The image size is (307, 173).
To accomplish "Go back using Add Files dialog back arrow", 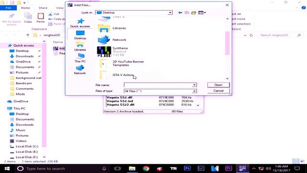I will (x=180, y=12).
